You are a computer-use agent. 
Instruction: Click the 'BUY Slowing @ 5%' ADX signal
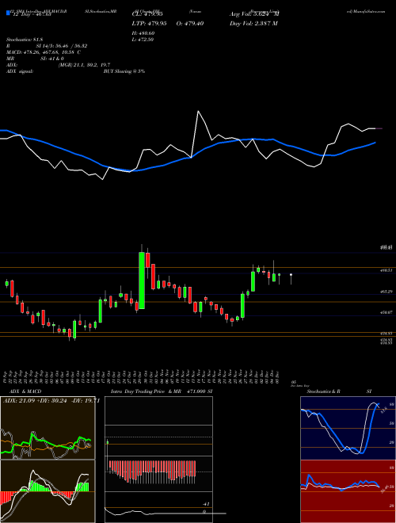[x=124, y=71]
